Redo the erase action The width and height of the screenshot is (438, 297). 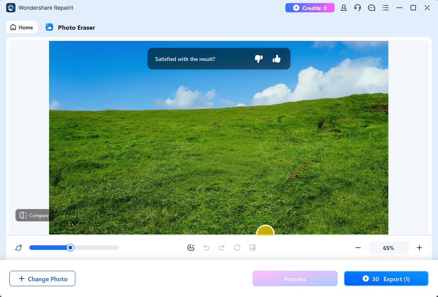[x=222, y=248]
